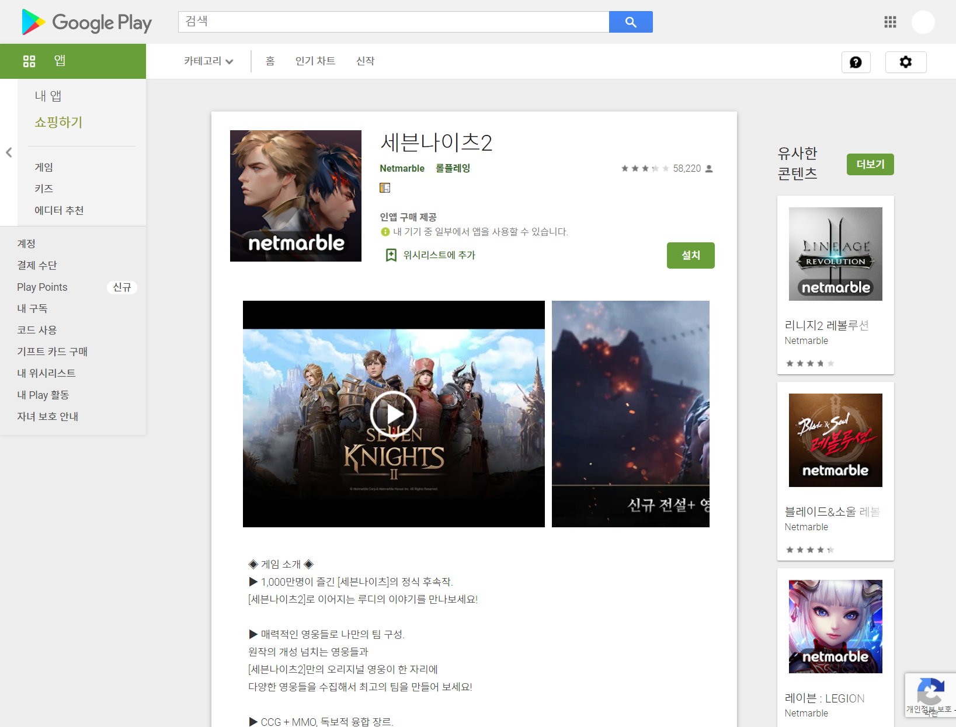
Task: Open the Blade & Soul Revolution thumbnail
Action: click(836, 440)
